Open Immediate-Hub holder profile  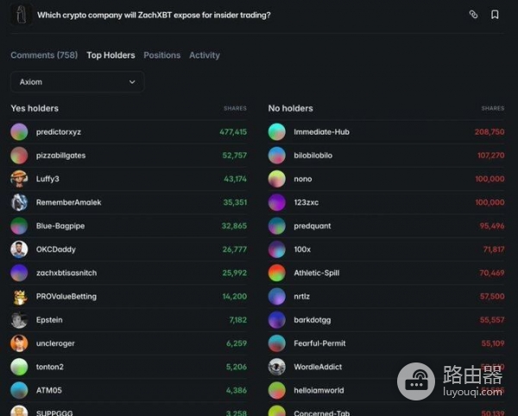[321, 132]
